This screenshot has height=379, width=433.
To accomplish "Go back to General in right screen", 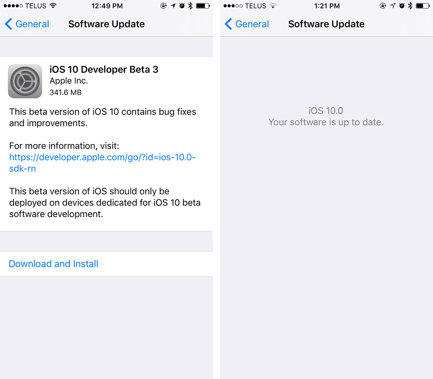I will [247, 24].
